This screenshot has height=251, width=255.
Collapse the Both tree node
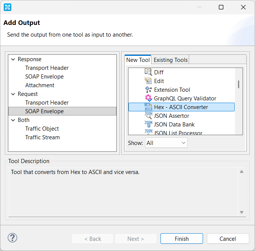[x=13, y=120]
